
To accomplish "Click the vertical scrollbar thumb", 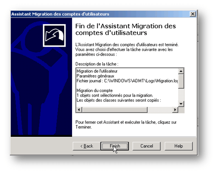I will pyautogui.click(x=181, y=81).
